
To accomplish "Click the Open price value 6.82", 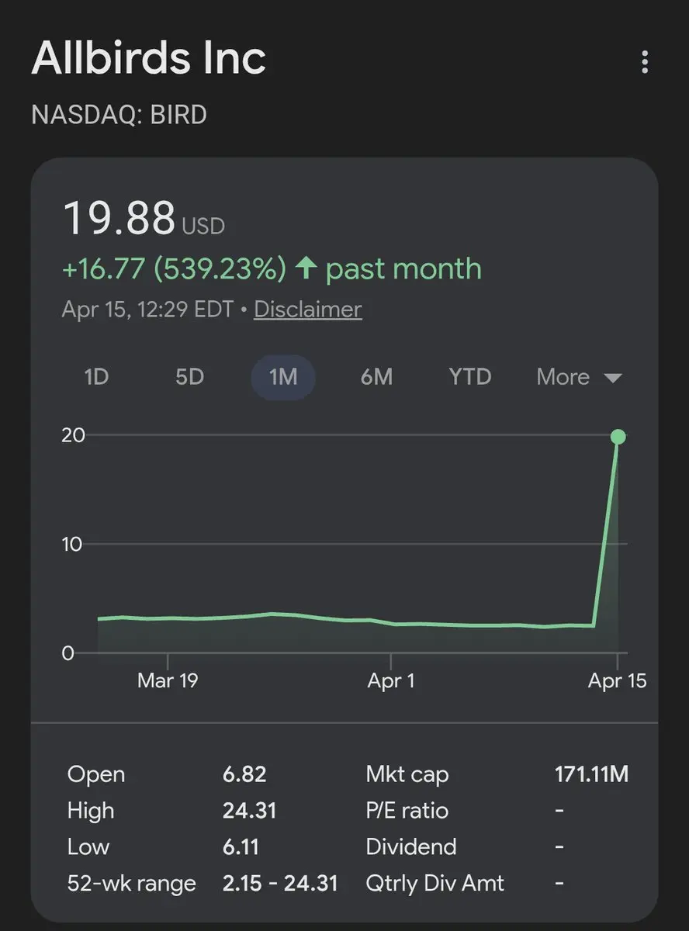I will click(244, 774).
